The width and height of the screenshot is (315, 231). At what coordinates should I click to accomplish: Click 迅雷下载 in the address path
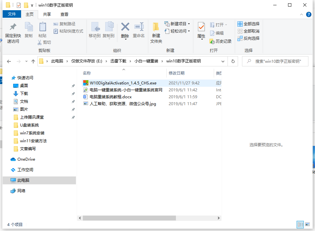[x=118, y=61]
